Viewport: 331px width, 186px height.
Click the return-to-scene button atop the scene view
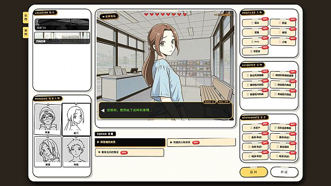tap(109, 16)
